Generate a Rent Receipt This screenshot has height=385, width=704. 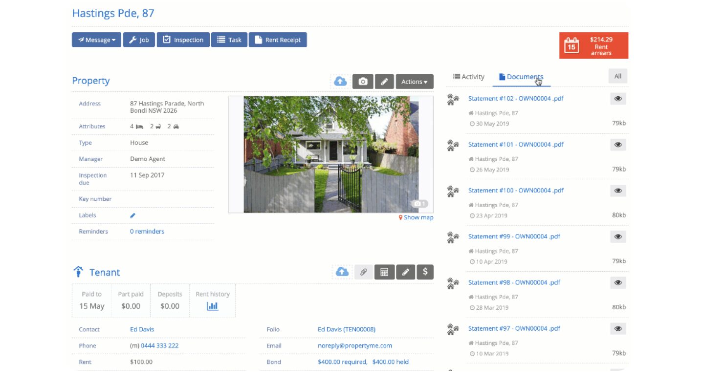(x=278, y=40)
